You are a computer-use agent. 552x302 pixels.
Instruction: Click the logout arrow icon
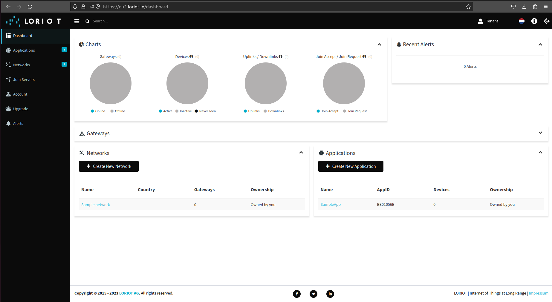coord(546,21)
